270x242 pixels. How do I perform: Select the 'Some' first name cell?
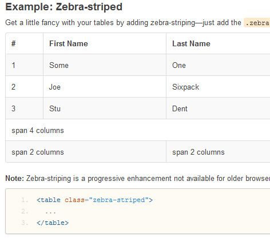pos(105,65)
